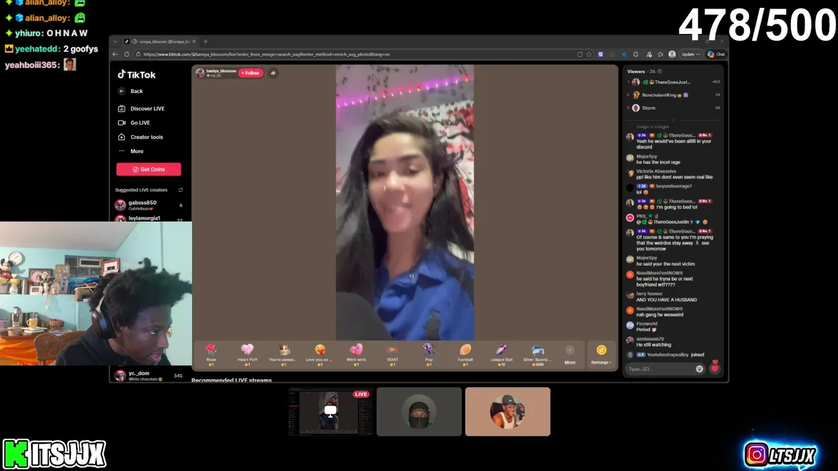This screenshot has height=471, width=838.
Task: Click the browser Update button
Action: click(x=689, y=54)
